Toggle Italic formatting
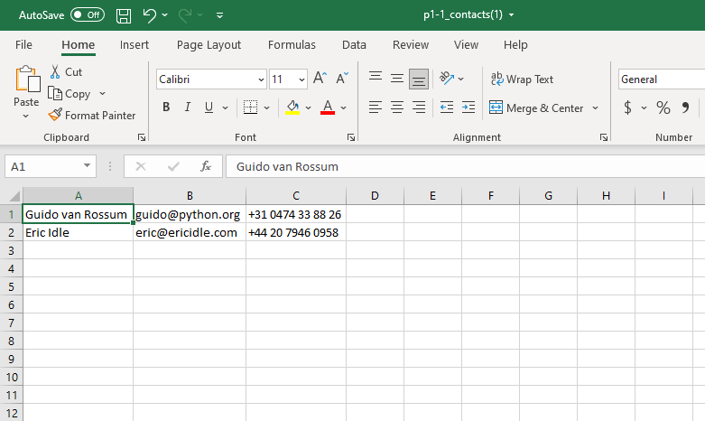Screen dimensions: 705x421 pyautogui.click(x=188, y=107)
